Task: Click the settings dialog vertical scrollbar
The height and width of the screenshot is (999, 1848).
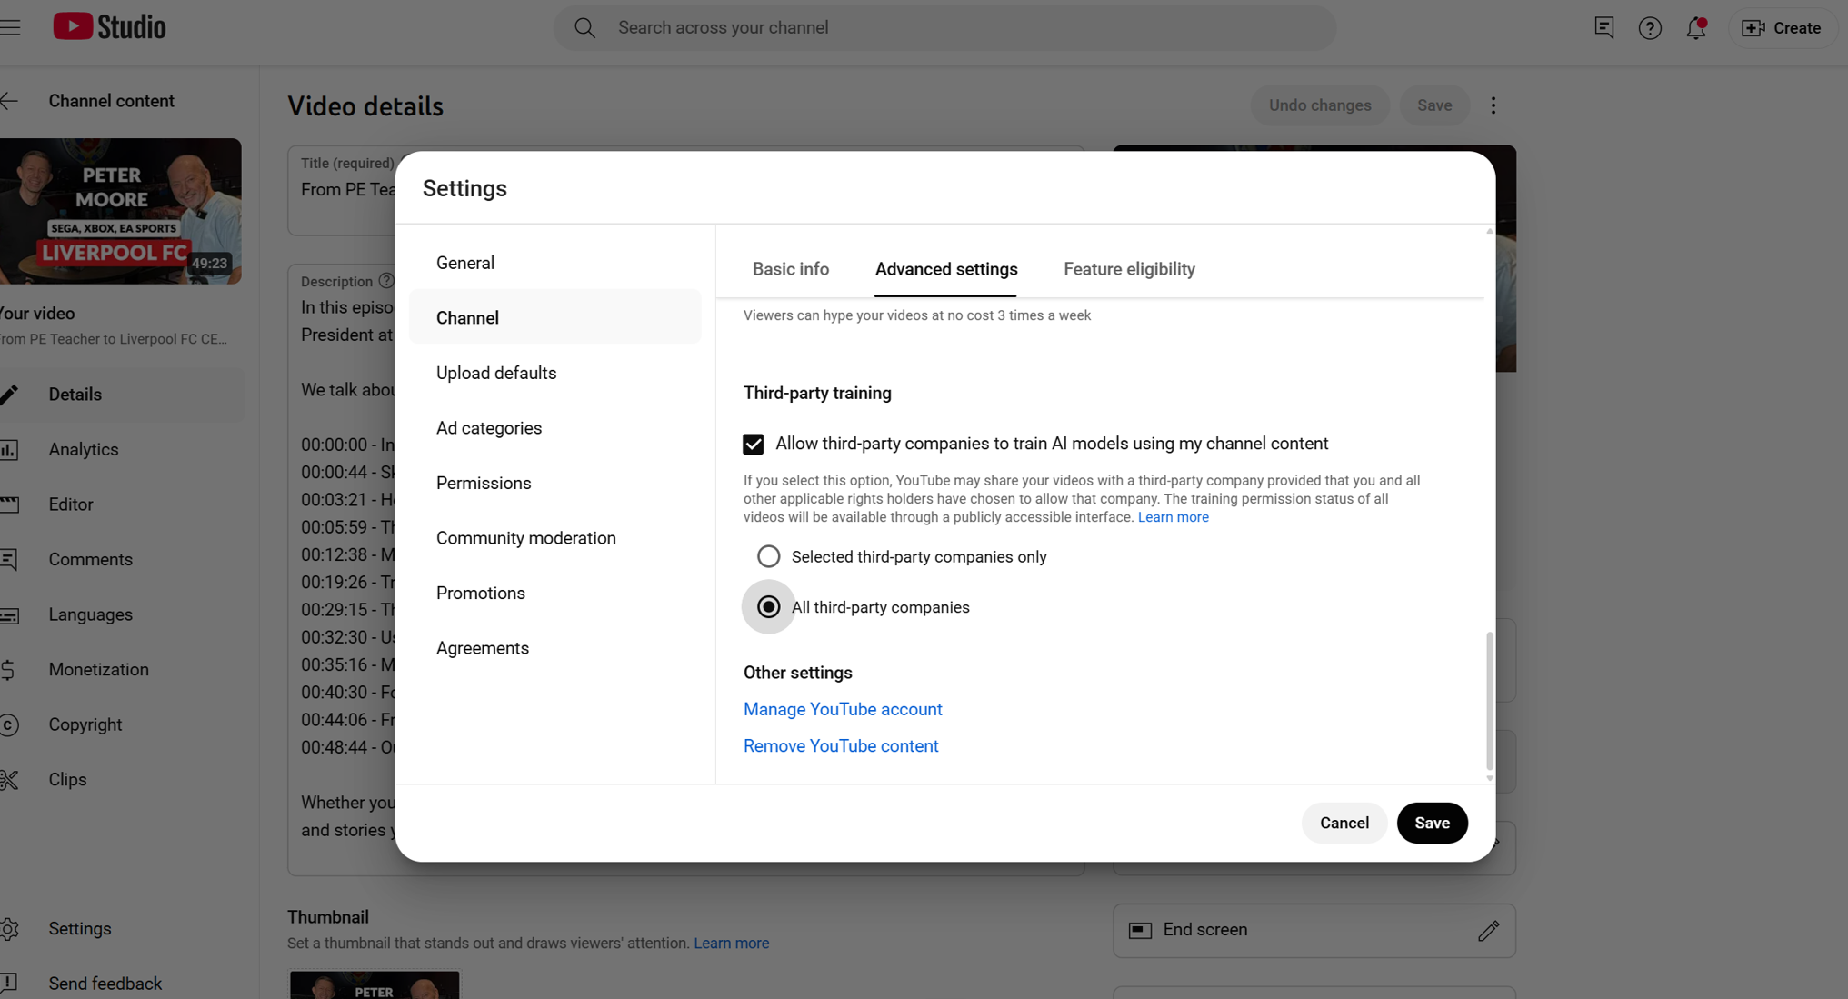Action: (x=1489, y=700)
